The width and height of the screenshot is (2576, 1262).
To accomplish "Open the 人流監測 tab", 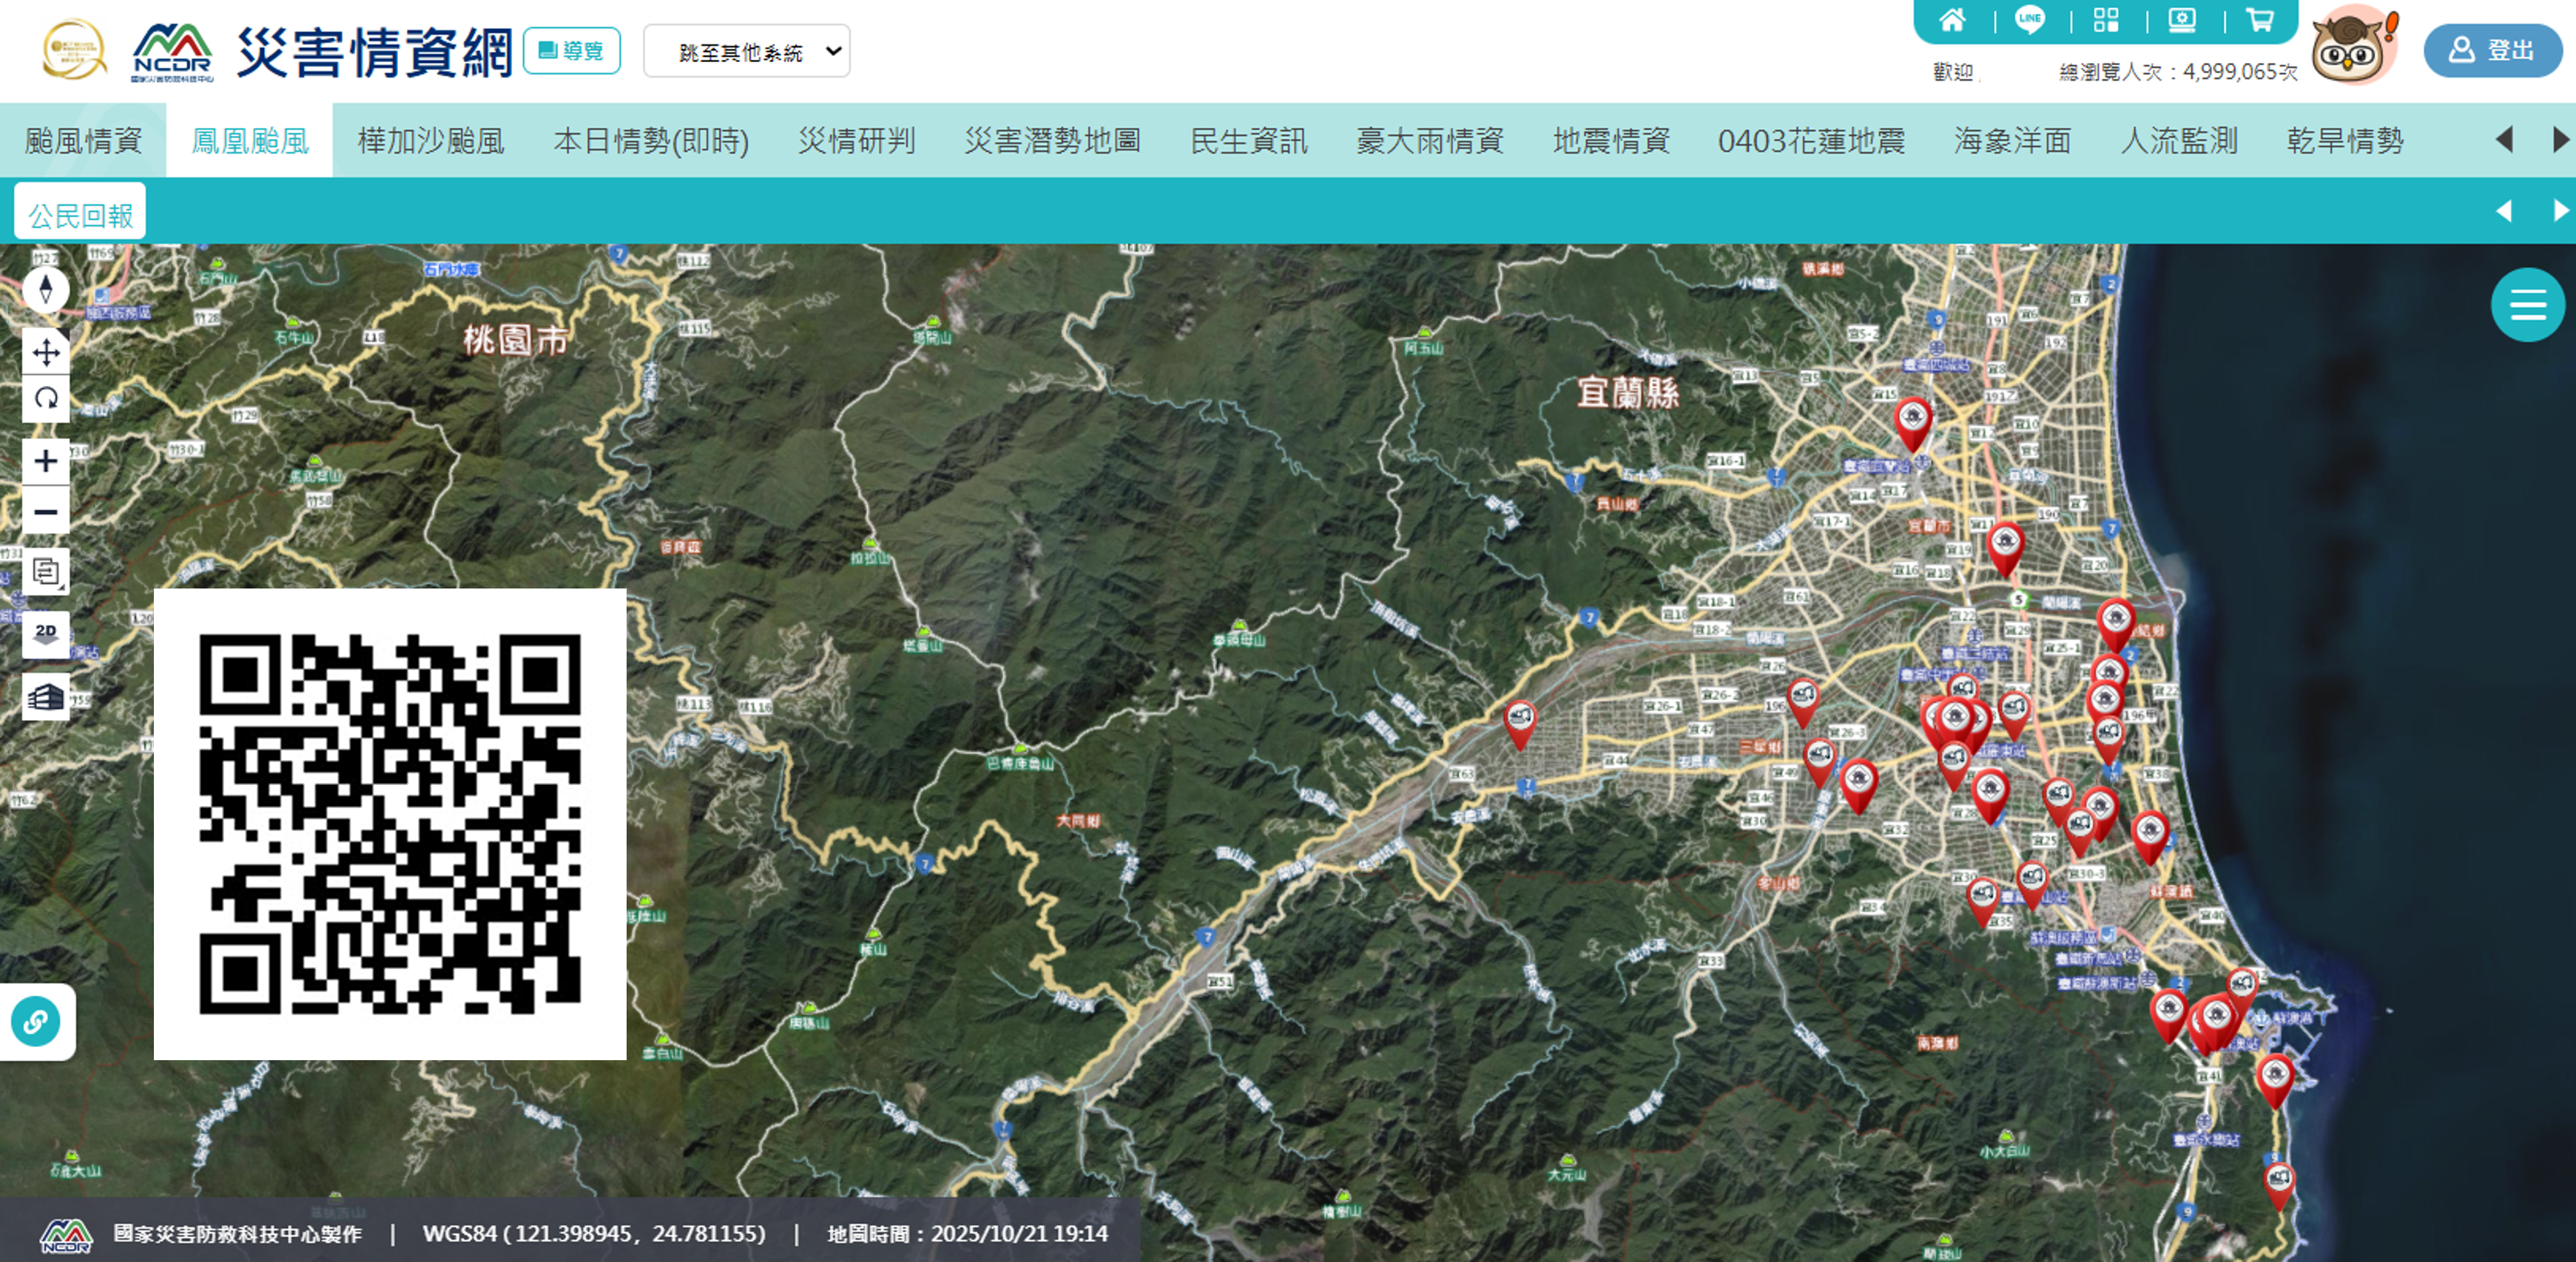I will pyautogui.click(x=2179, y=141).
